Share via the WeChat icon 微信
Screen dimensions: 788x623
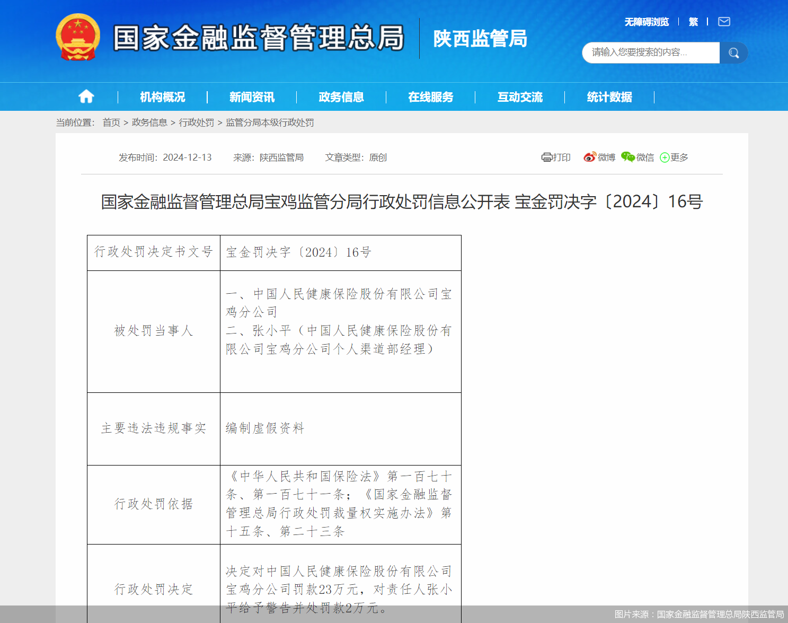pyautogui.click(x=638, y=157)
